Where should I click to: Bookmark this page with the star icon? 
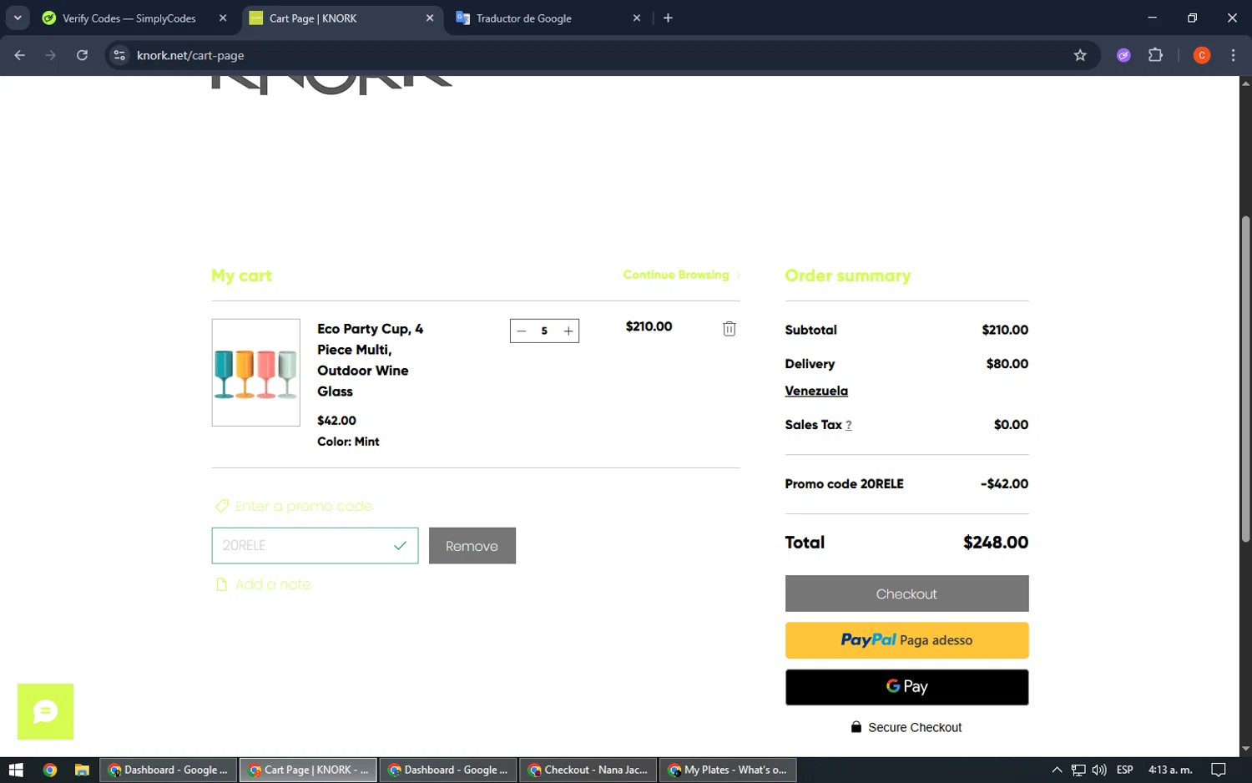click(1080, 55)
